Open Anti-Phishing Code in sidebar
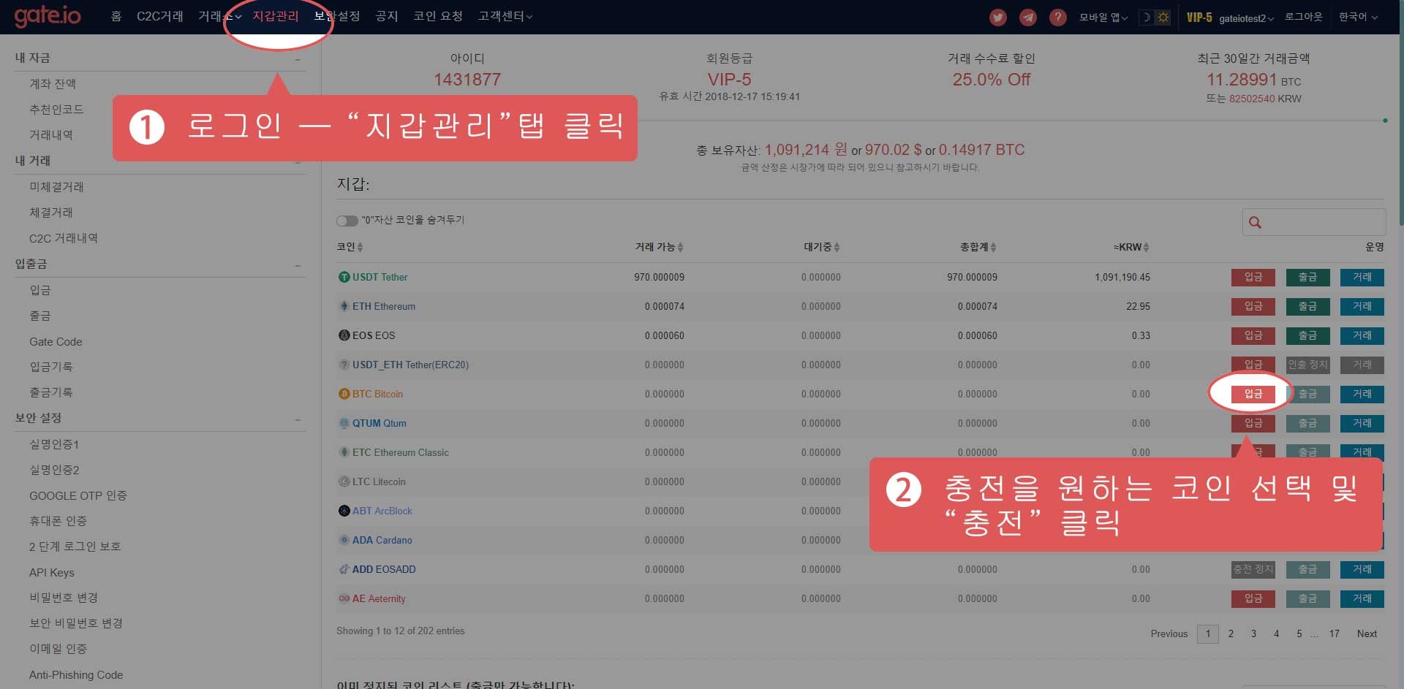The image size is (1404, 689). 76,674
